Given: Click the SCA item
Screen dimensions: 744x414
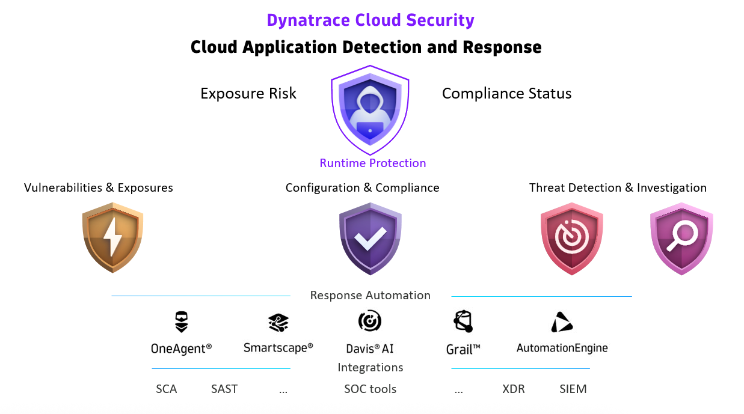Looking at the screenshot, I should tap(166, 389).
